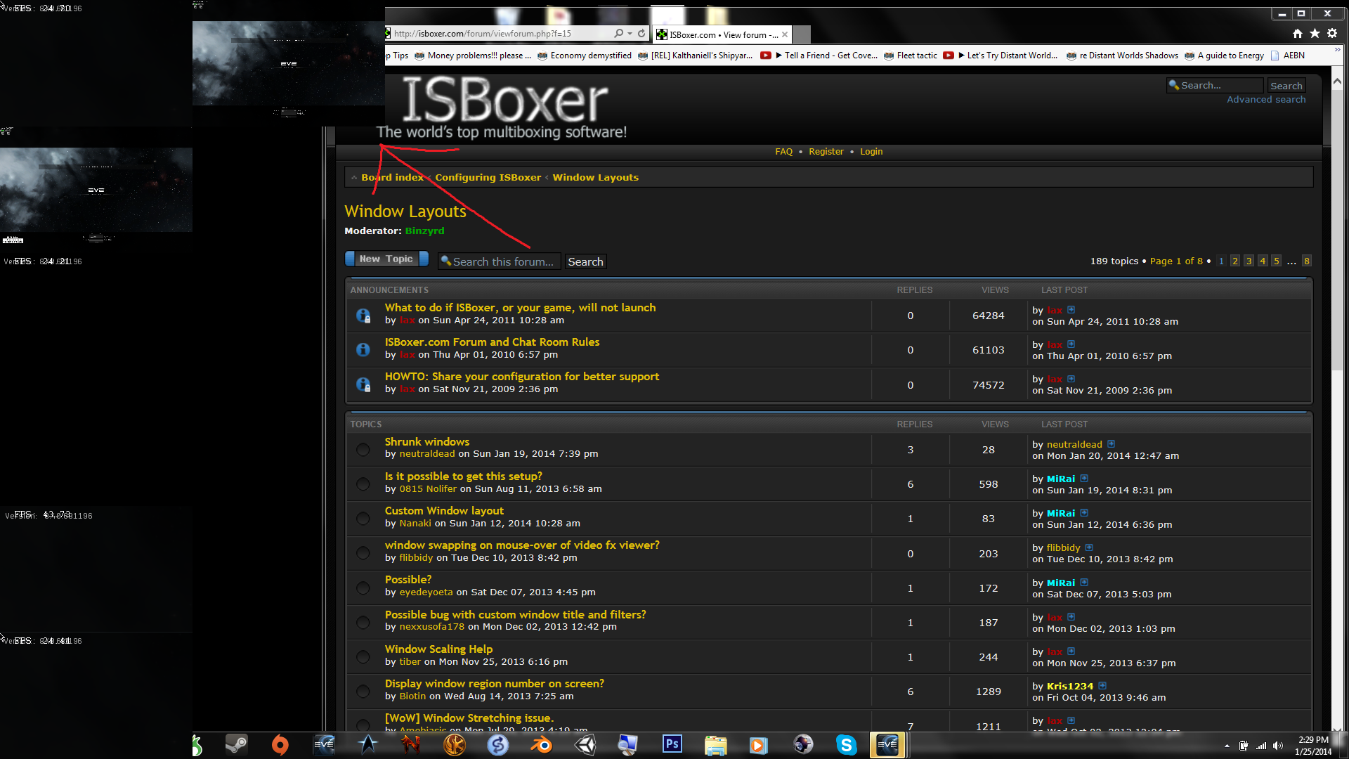1349x759 pixels.
Task: Open browser Favorites star icon
Action: 1315,33
